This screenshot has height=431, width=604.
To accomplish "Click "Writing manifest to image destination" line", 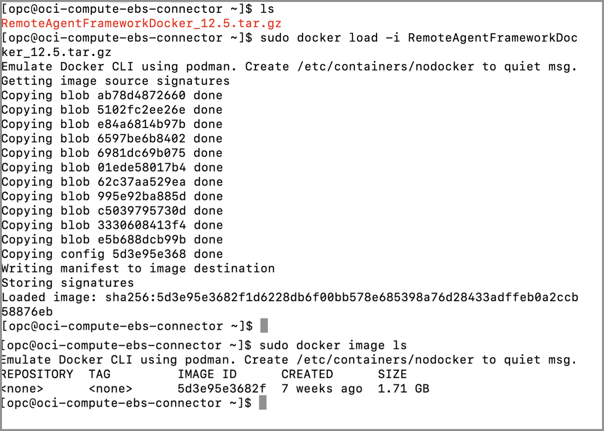I will [x=138, y=268].
